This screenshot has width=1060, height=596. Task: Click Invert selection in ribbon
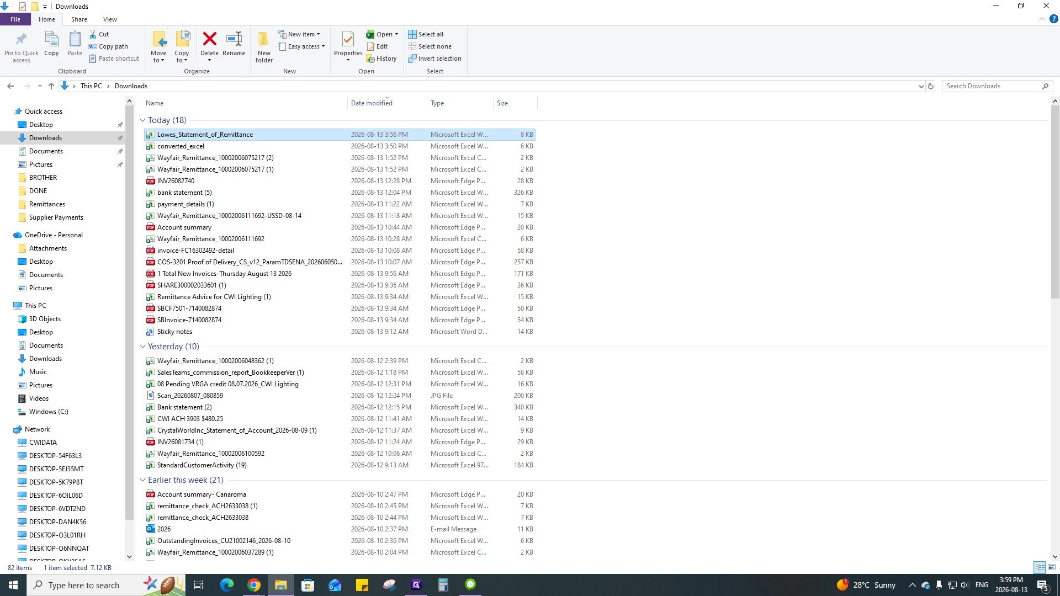(435, 58)
